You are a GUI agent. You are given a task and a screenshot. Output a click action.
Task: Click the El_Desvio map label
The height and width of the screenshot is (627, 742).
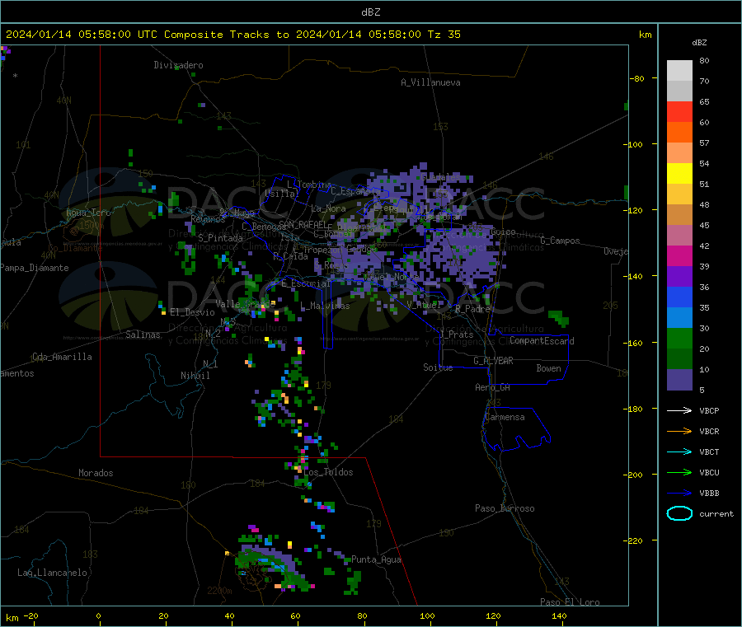click(x=192, y=312)
